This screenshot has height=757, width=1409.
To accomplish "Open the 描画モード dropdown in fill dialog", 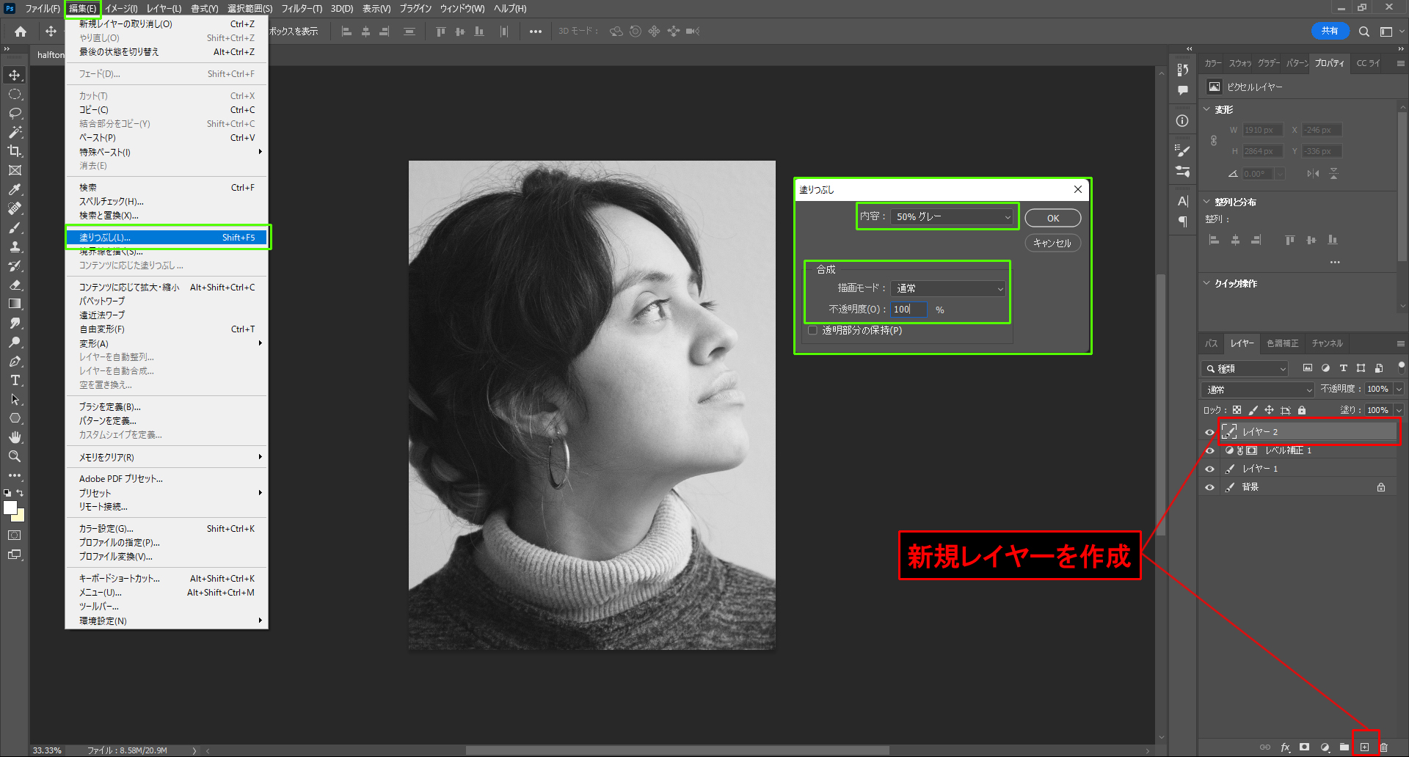I will 948,289.
